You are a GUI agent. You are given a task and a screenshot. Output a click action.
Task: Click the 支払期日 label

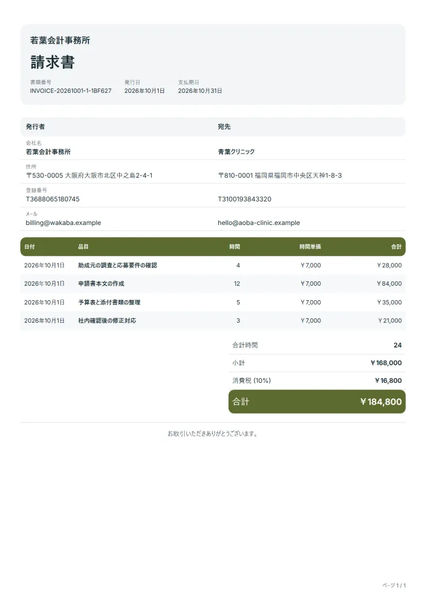(188, 82)
